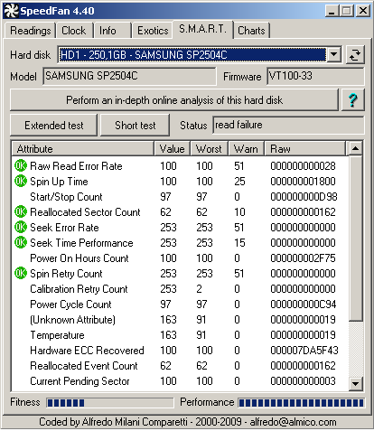
Task: Open the Exotics tab
Action: (x=153, y=31)
